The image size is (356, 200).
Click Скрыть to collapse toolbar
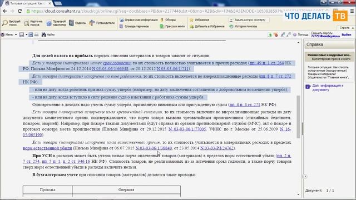coord(347,27)
